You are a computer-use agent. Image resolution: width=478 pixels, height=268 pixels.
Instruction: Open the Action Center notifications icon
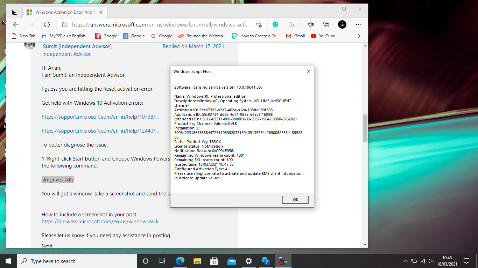[x=466, y=261]
